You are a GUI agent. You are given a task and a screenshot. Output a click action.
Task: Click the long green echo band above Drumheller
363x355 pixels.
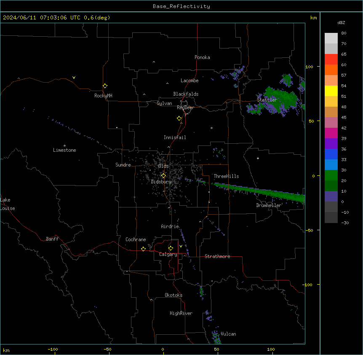coord(259,191)
